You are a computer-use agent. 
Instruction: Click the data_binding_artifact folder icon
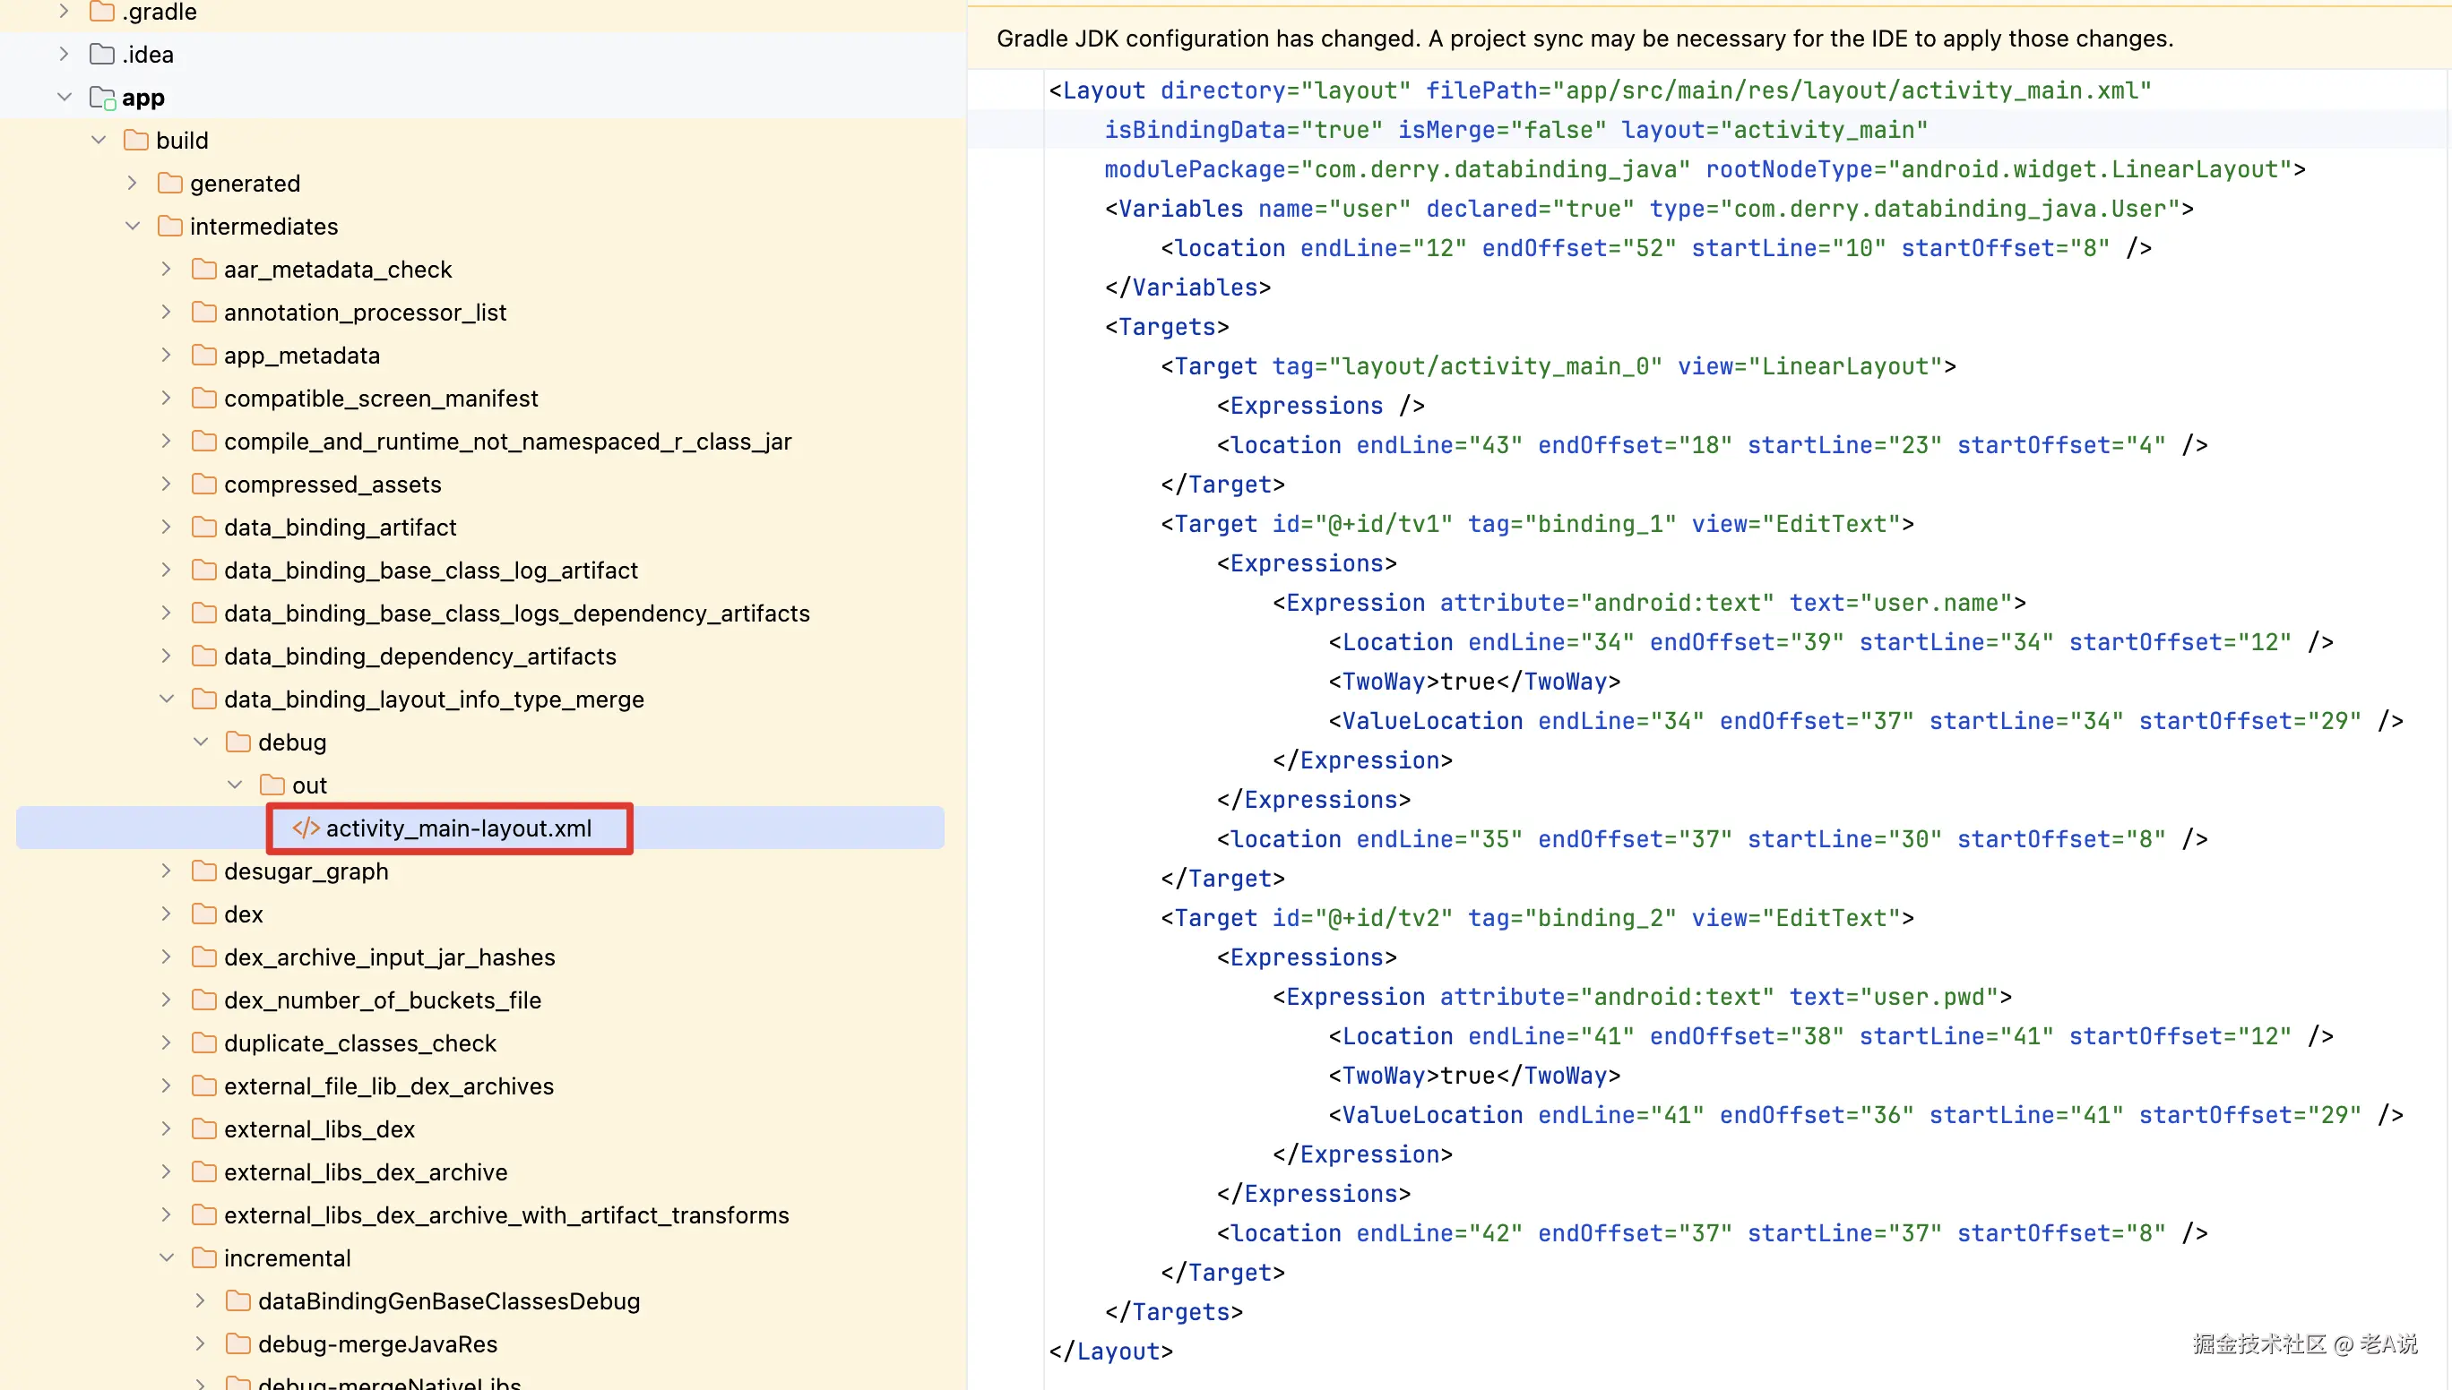click(203, 527)
